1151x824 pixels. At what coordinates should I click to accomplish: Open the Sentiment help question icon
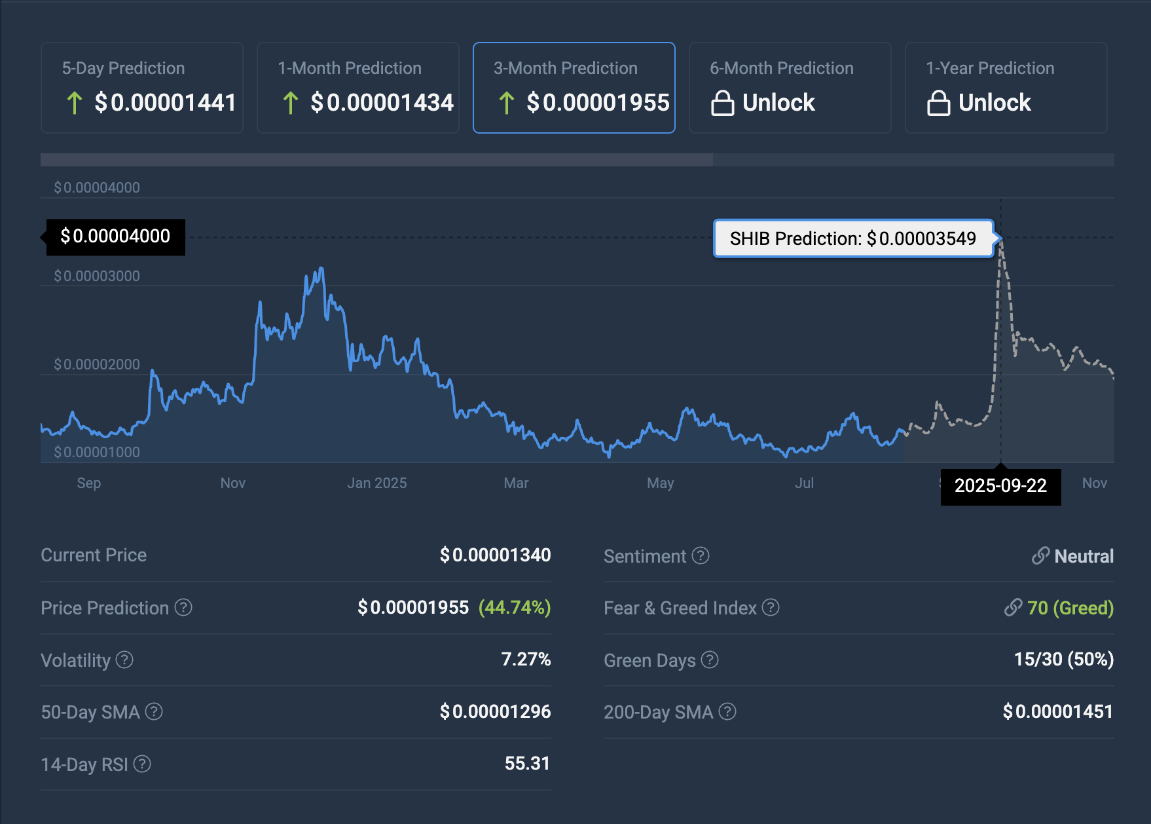701,555
